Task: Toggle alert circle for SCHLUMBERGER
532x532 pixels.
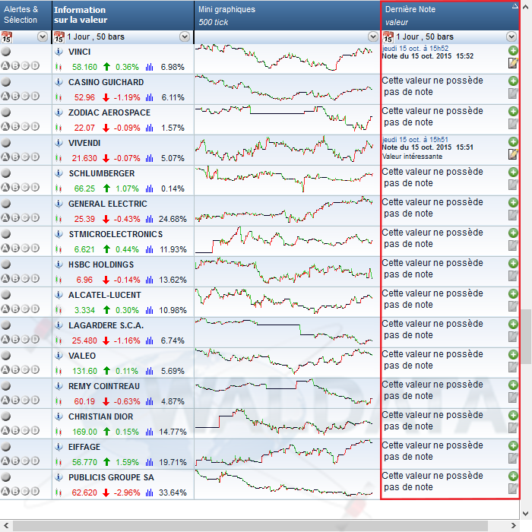Action: coord(6,173)
